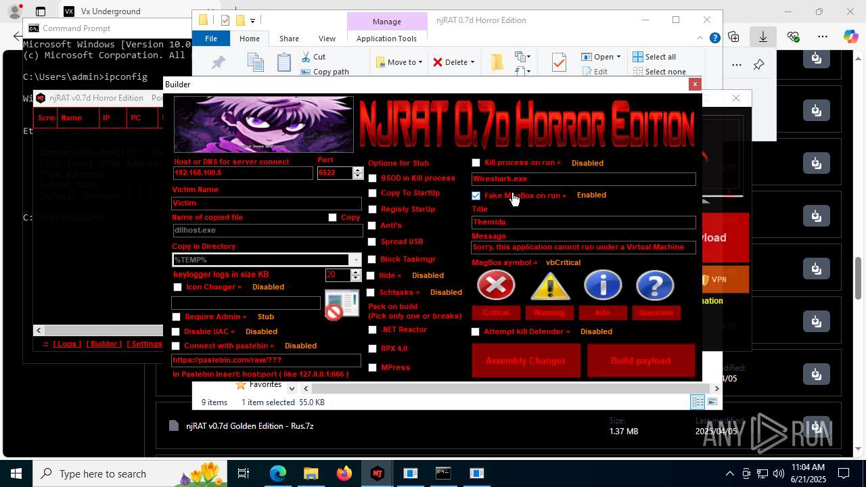Open Edge Browser essentials heart icon
This screenshot has width=866, height=487.
pyautogui.click(x=793, y=37)
